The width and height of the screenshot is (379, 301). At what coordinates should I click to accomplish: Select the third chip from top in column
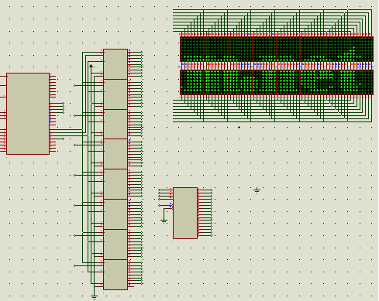point(115,125)
